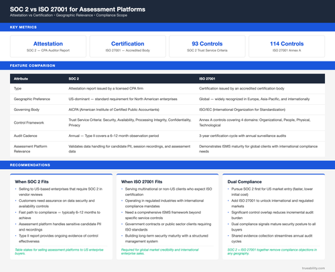Viewport: 335px width, 272px height.
Task: Click the 'Attribute' column header
Action: 21,79
